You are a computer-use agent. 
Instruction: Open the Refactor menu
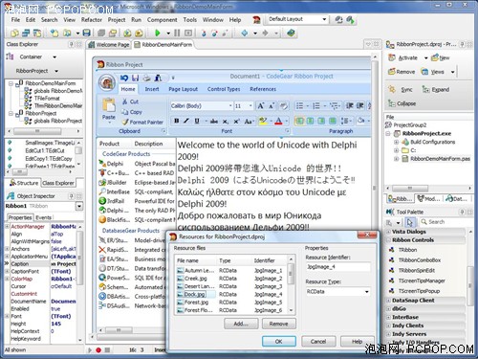point(92,20)
